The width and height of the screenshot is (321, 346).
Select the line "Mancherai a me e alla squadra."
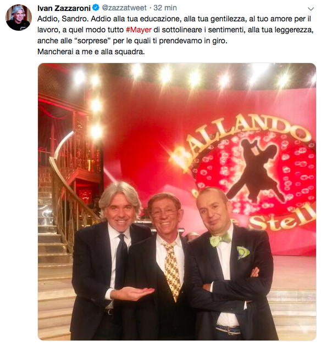point(91,52)
